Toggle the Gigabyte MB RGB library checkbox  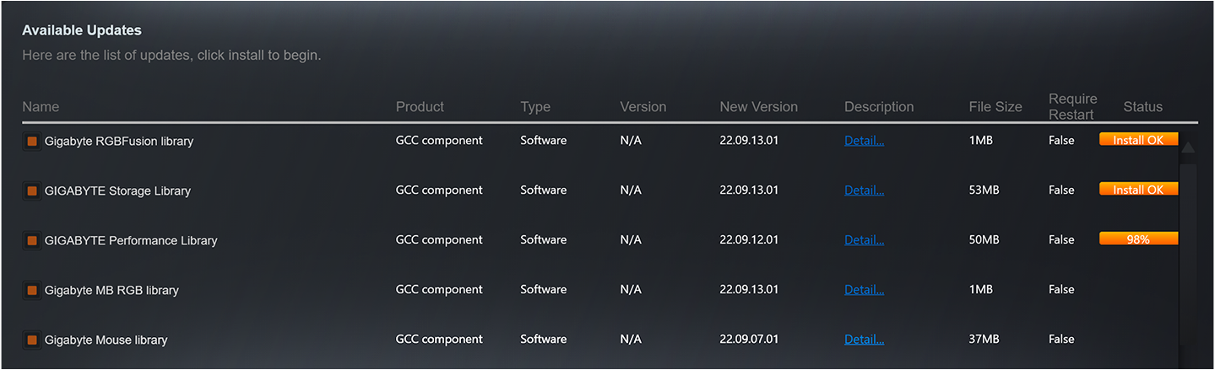click(32, 291)
